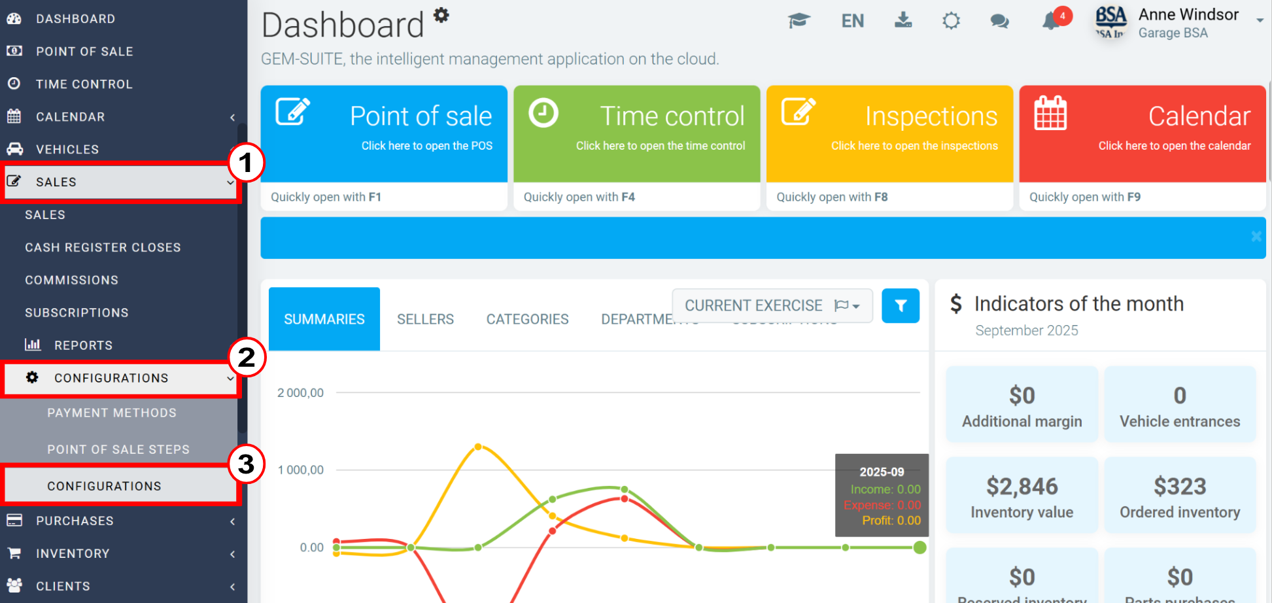Open Point of Sale Steps
Screen dimensions: 1272x603
pyautogui.click(x=118, y=449)
